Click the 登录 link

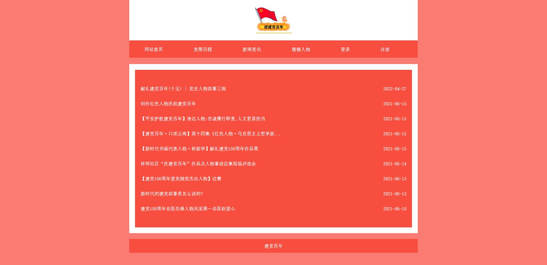pyautogui.click(x=345, y=49)
